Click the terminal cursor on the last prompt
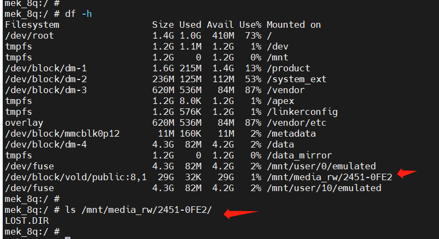Viewport: 439px width, 239px height. coord(67,232)
